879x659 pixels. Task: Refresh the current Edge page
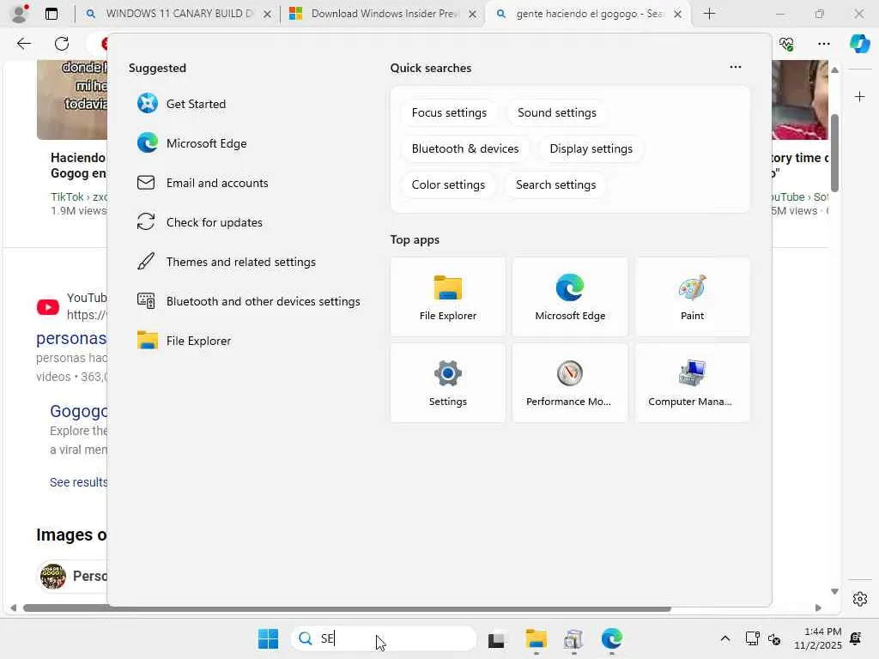pos(62,44)
